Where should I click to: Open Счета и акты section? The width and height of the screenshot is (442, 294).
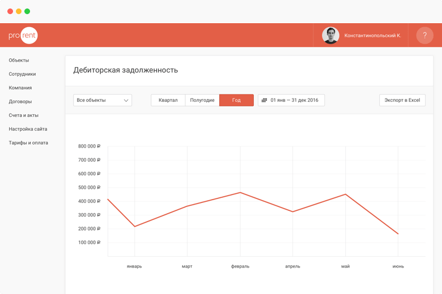click(x=23, y=115)
